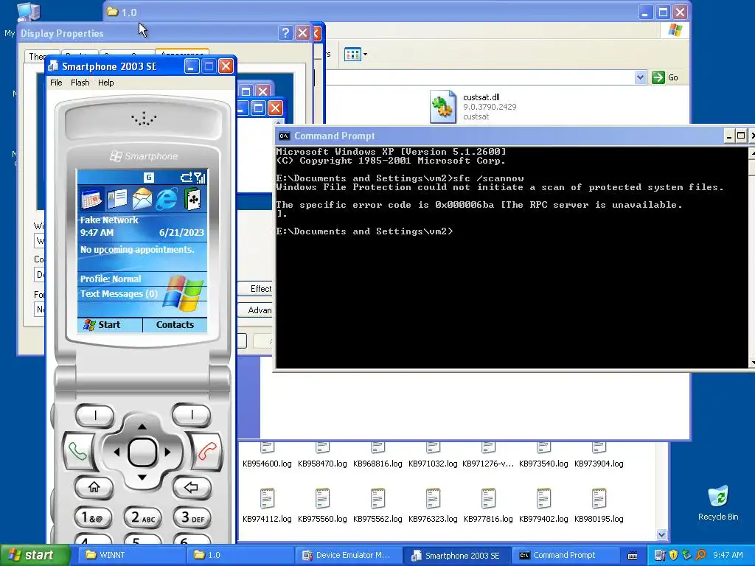
Task: Select the custsat.dll file icon
Action: [443, 106]
